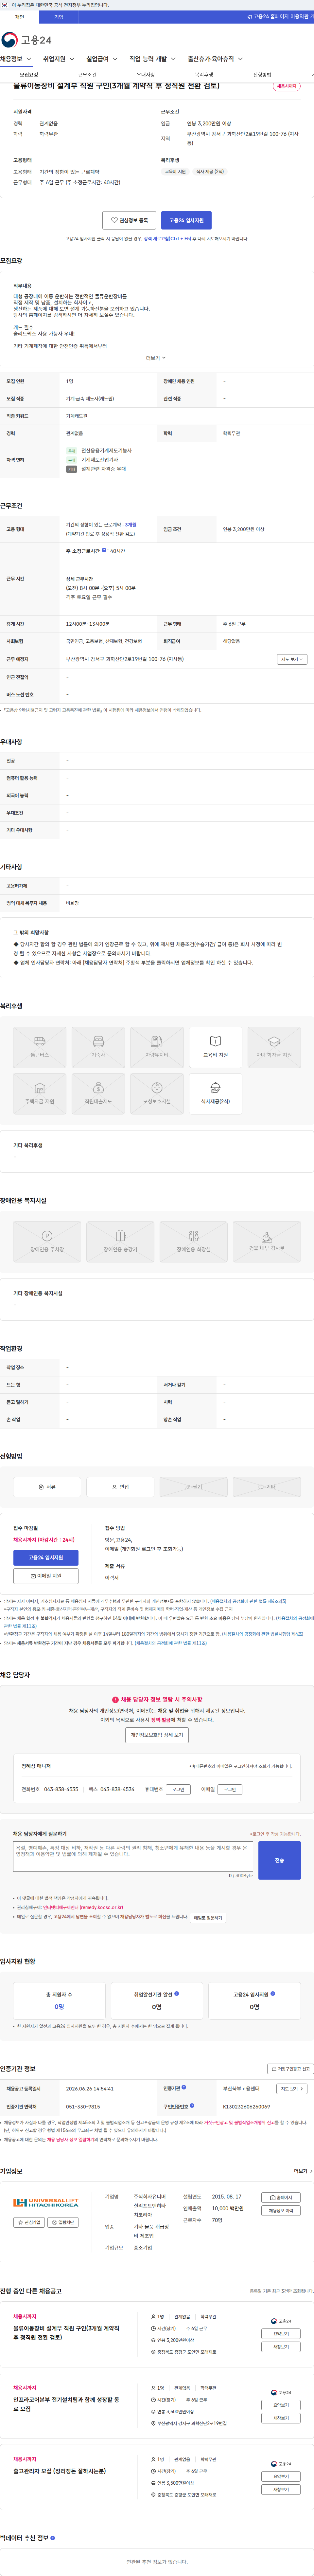
Task: Click the top 고용24 입사지원 button
Action: click(186, 220)
